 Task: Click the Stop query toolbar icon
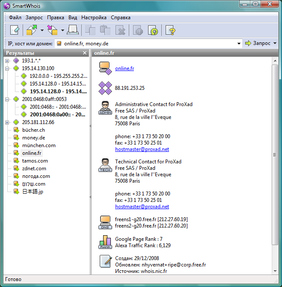click(x=138, y=30)
